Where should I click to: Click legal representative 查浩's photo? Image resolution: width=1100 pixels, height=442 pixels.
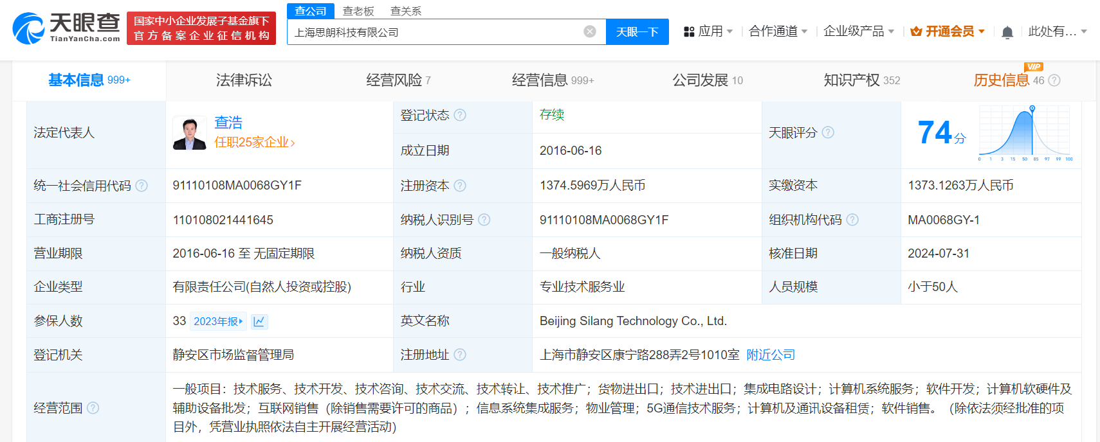[x=190, y=133]
